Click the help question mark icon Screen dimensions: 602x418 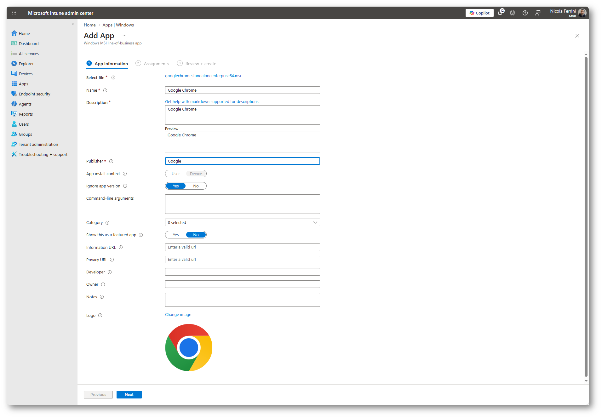point(525,13)
